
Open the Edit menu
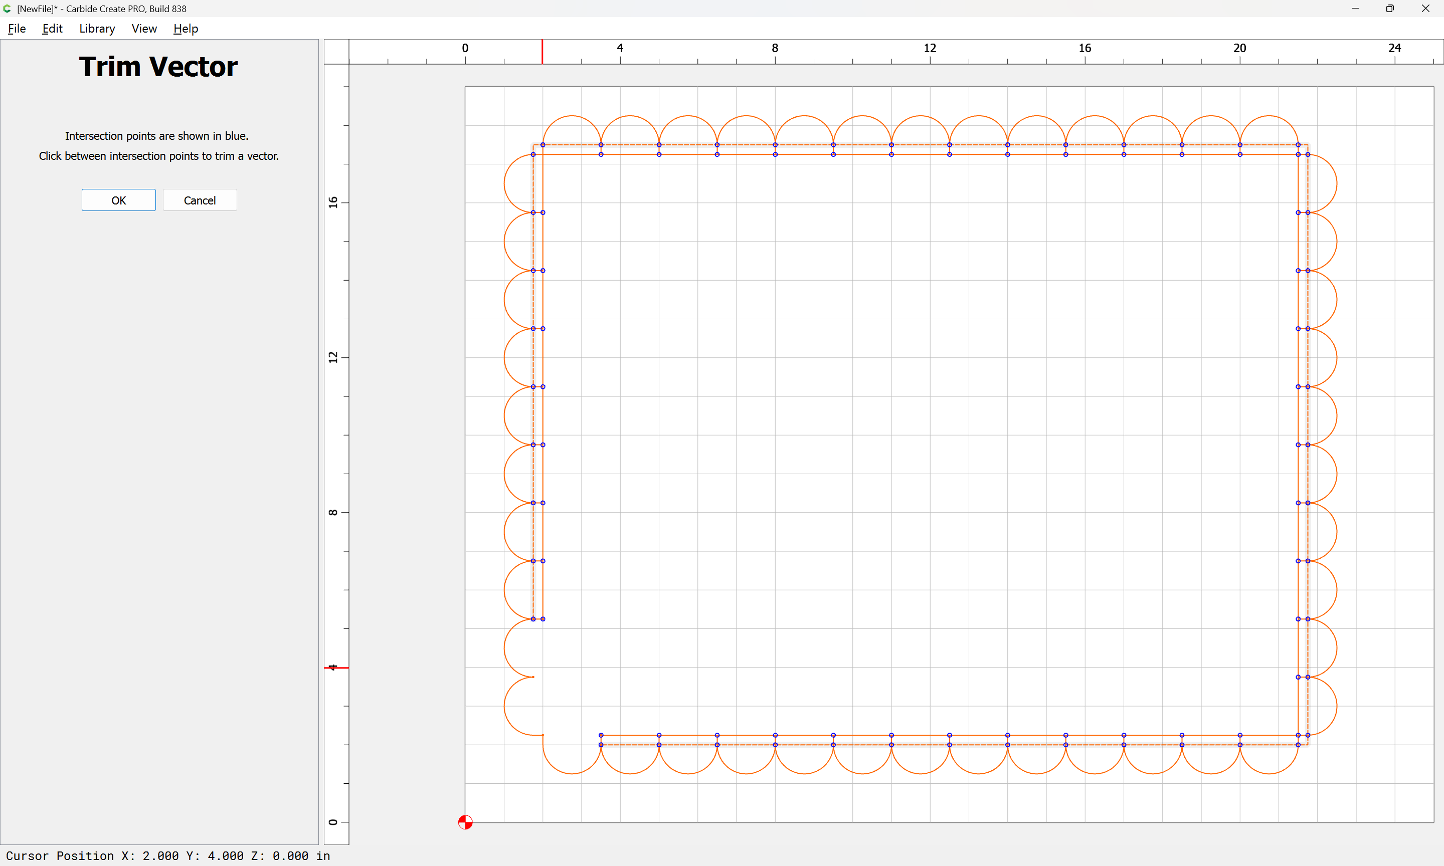tap(52, 29)
